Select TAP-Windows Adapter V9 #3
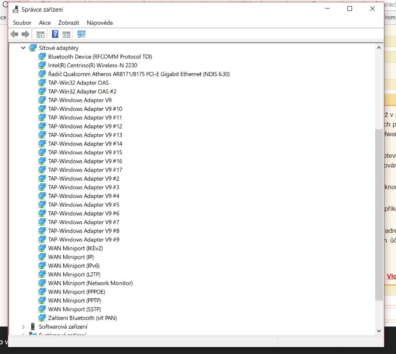396x354 pixels. click(84, 187)
